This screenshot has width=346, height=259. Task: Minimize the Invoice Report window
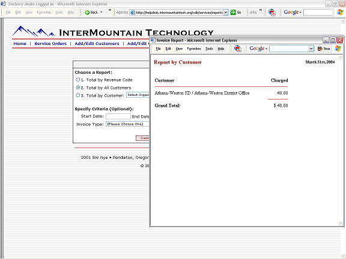pyautogui.click(x=326, y=40)
